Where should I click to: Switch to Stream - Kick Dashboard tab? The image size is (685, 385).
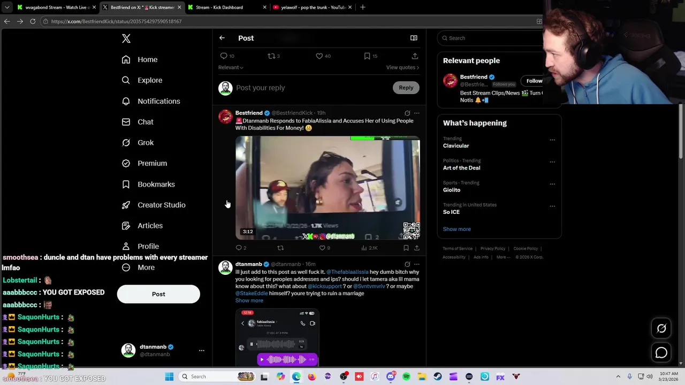(227, 7)
